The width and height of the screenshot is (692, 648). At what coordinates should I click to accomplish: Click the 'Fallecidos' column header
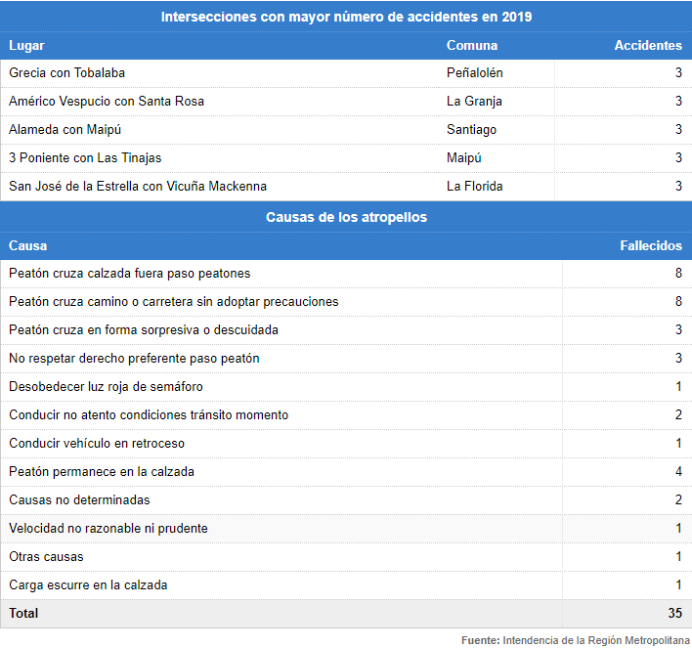[x=651, y=245]
